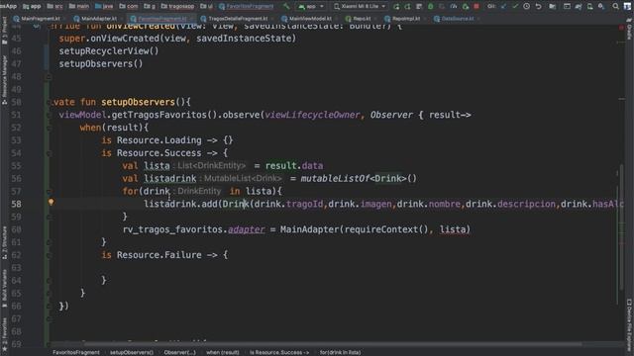The image size is (634, 356).
Task: Click 'adapter' property on line 60
Action: click(247, 229)
